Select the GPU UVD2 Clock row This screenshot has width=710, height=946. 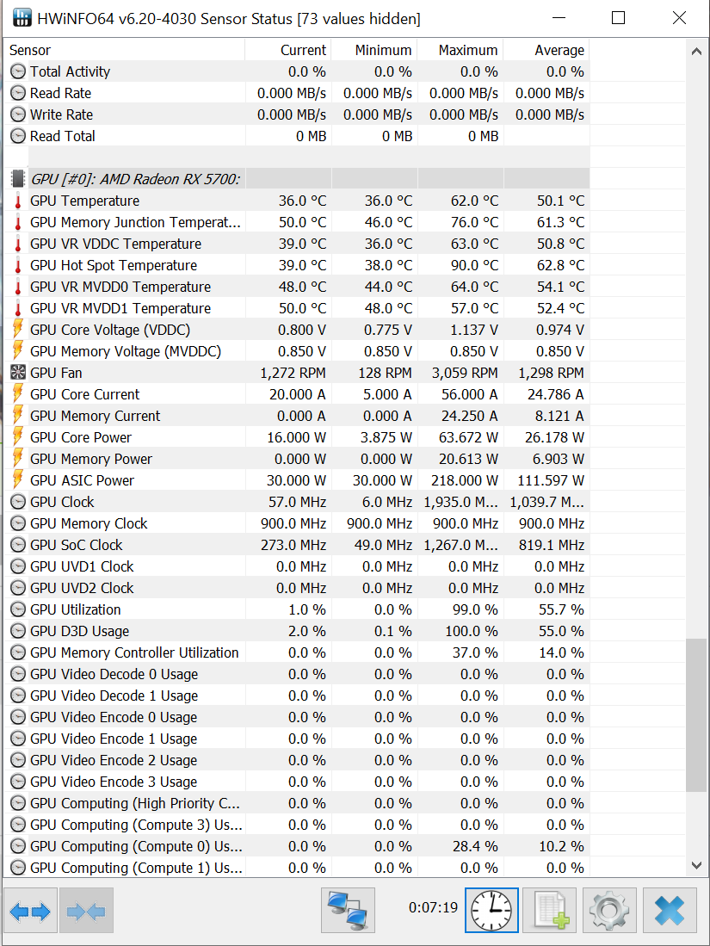click(x=297, y=588)
